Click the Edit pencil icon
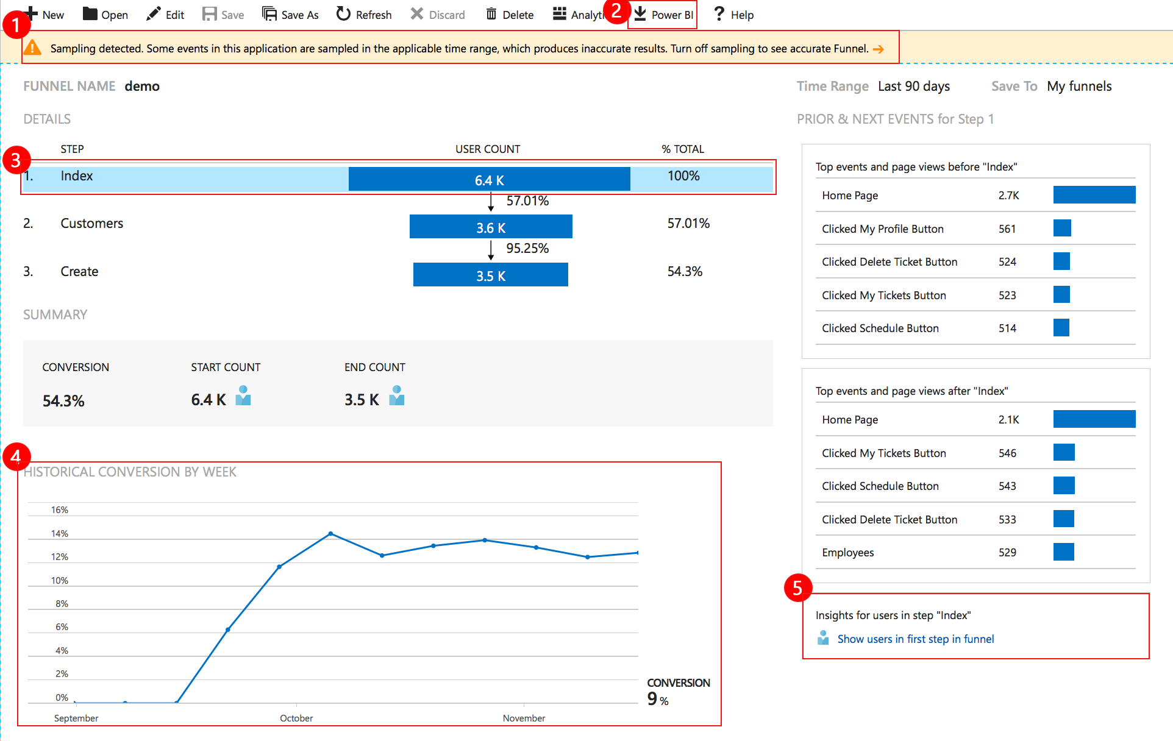1173x741 pixels. 154,14
